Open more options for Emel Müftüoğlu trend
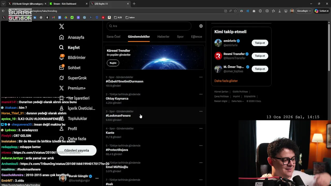 [x=201, y=163]
